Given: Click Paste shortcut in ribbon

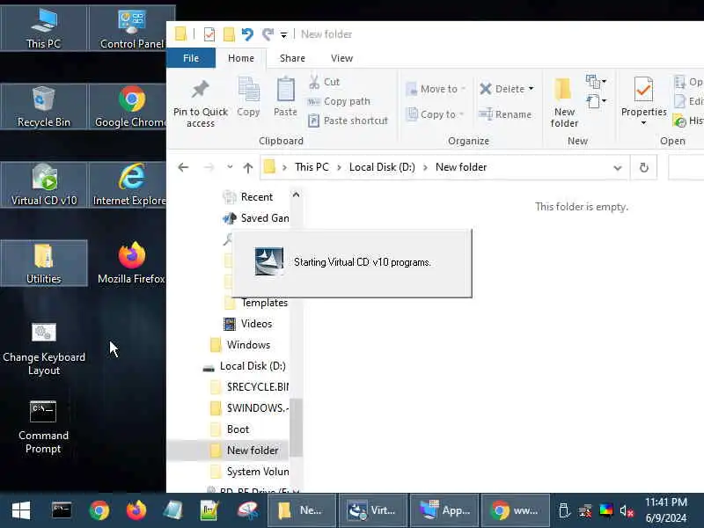Looking at the screenshot, I should [348, 121].
